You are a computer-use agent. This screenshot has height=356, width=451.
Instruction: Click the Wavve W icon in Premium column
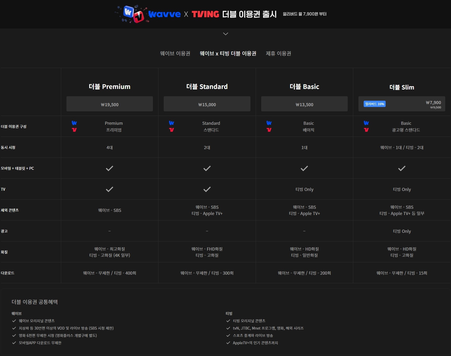pyautogui.click(x=74, y=123)
